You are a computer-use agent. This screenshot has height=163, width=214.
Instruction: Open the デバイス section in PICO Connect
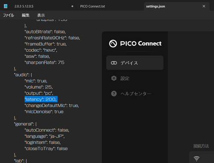click(x=135, y=63)
